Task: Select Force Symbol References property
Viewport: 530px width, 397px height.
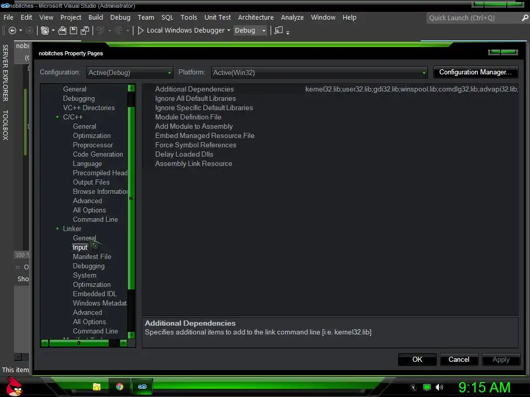Action: pos(196,145)
